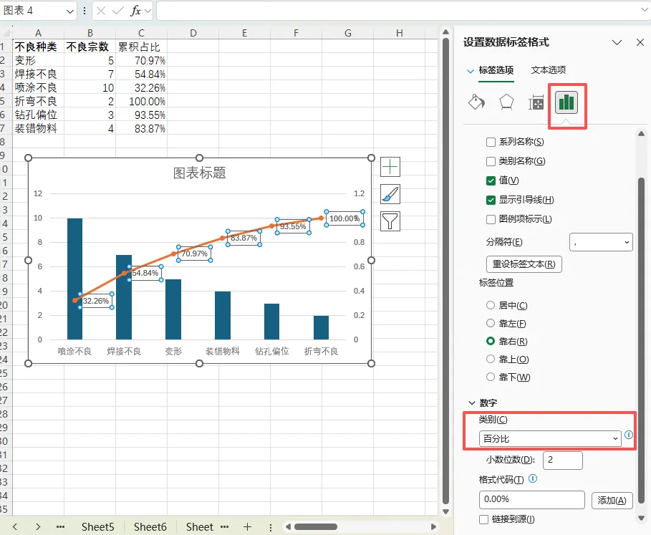Switch to the 标签选项 tab
Image resolution: width=651 pixels, height=535 pixels.
click(496, 69)
